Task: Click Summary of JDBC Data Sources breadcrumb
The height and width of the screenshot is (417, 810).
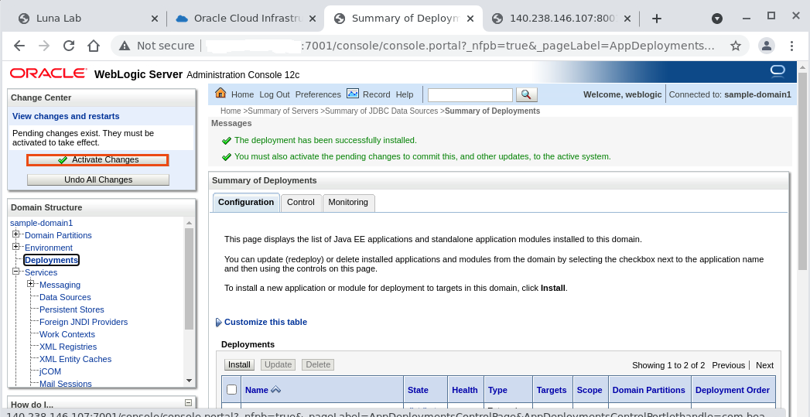Action: (x=381, y=111)
